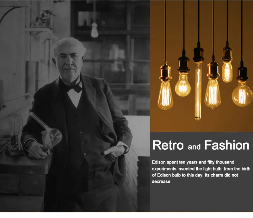Click the word "decrease" ending the paragraph
The width and height of the screenshot is (253, 218).
coord(161,182)
